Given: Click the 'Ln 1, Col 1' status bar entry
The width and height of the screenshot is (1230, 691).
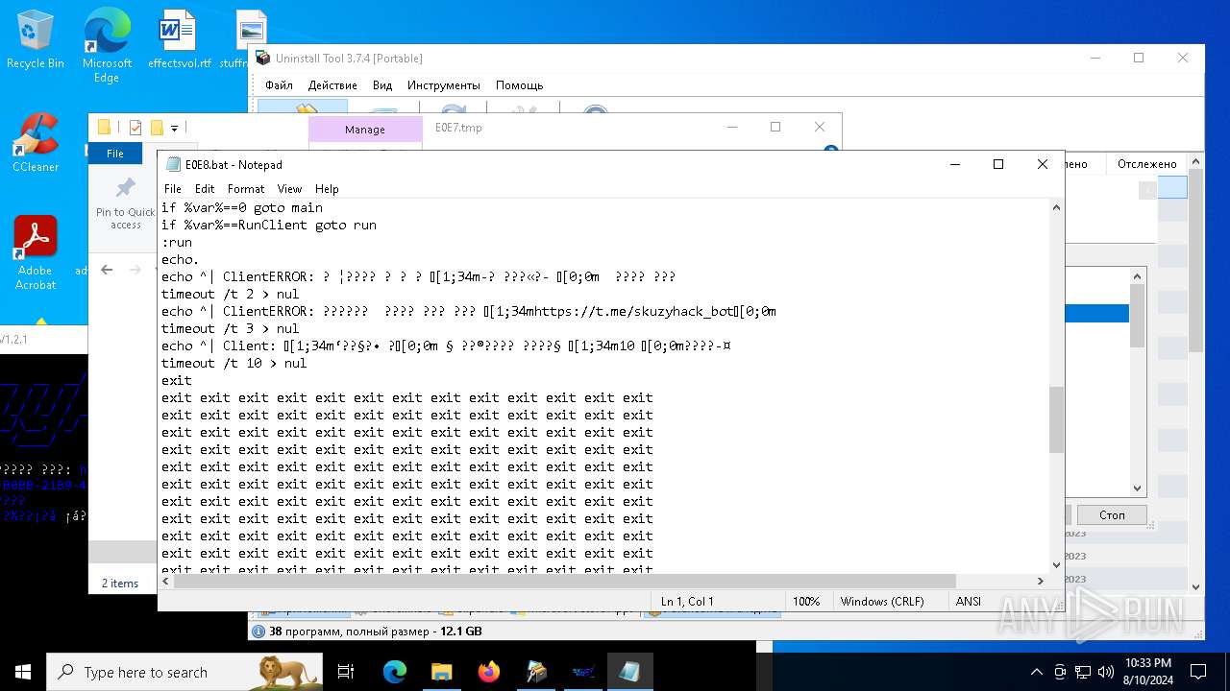Looking at the screenshot, I should tap(687, 601).
